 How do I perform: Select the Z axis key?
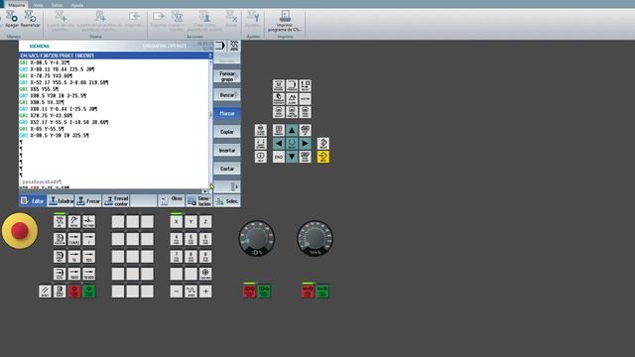pos(205,221)
